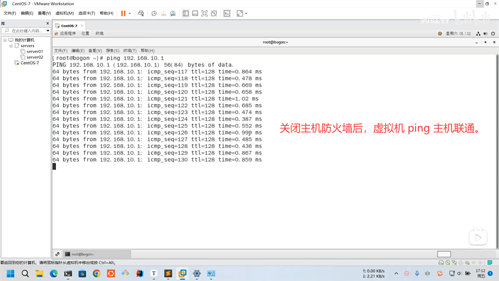Open the terminal 搜索(S) menu
This screenshot has height=281, width=499.
coord(113,50)
